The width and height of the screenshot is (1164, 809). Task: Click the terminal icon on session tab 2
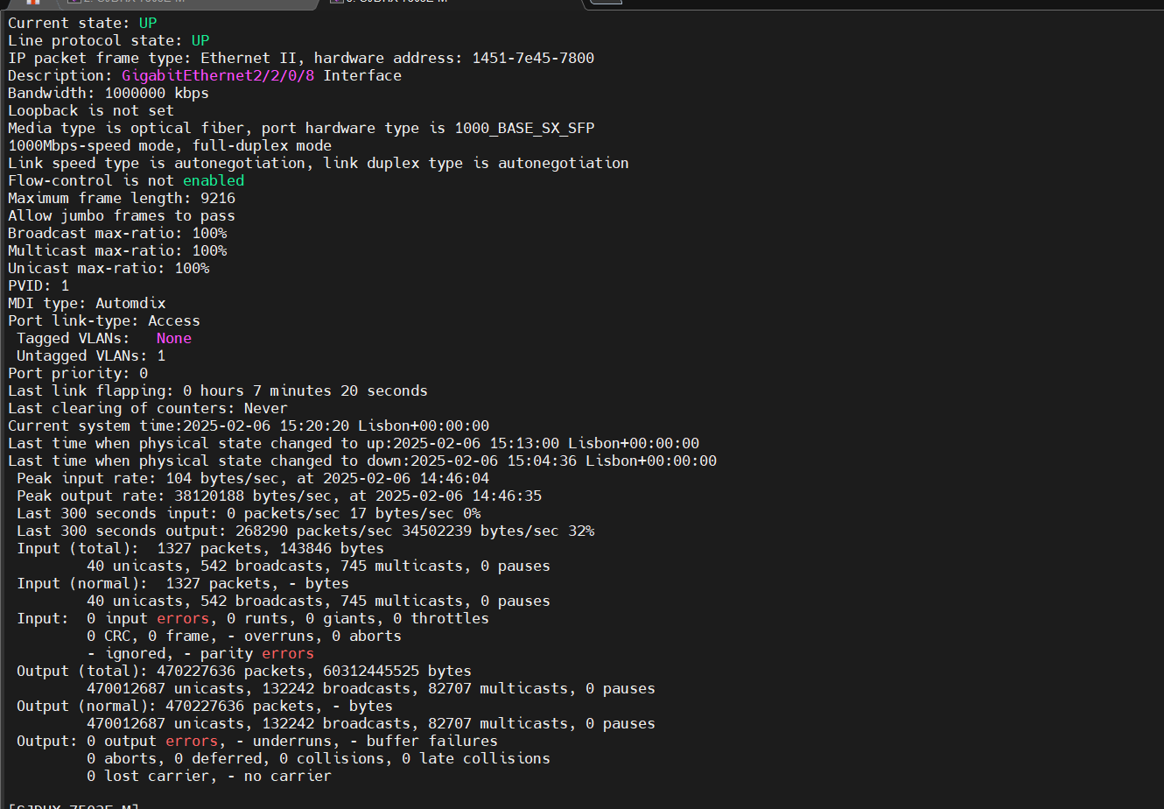74,2
